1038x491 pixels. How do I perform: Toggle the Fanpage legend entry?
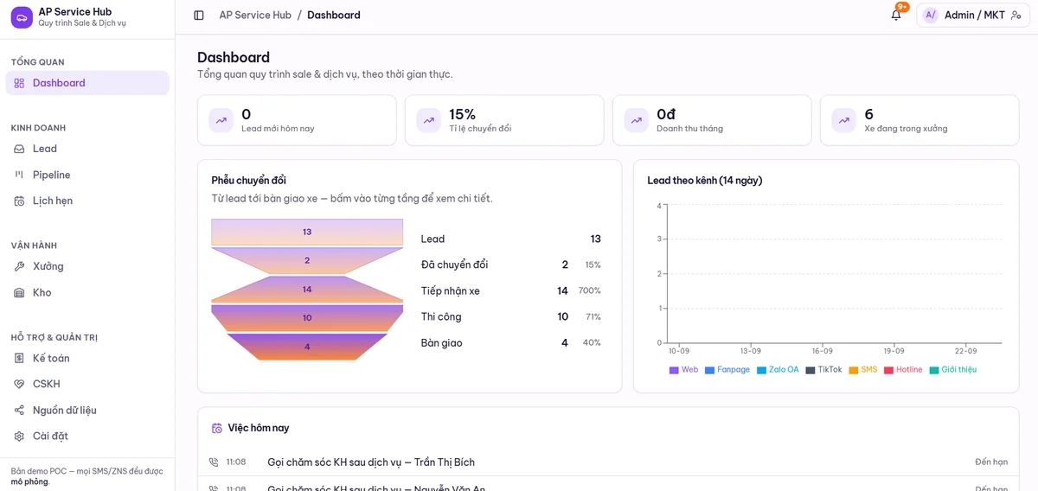(727, 370)
